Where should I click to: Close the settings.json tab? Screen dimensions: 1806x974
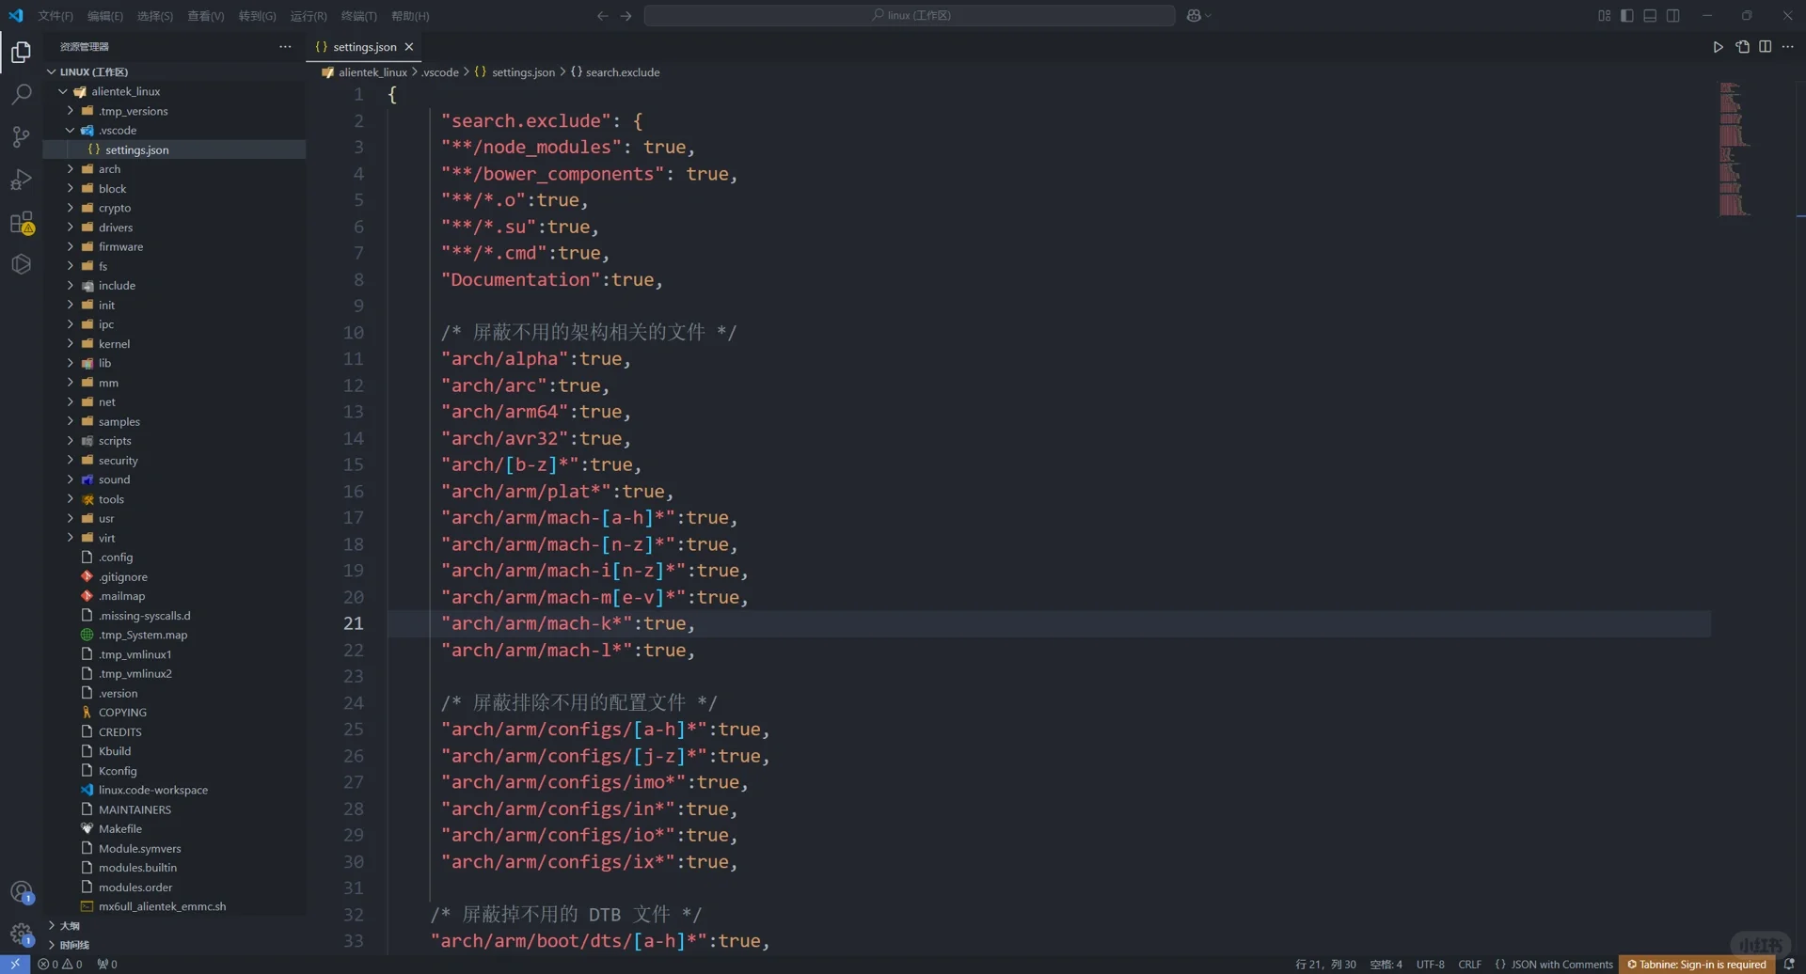(409, 47)
